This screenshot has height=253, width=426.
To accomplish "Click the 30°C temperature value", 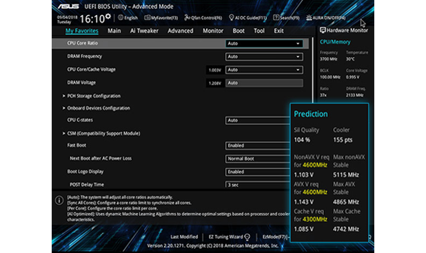I will point(350,59).
